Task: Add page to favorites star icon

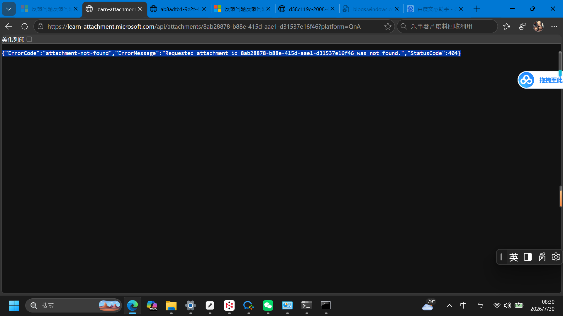Action: (388, 26)
